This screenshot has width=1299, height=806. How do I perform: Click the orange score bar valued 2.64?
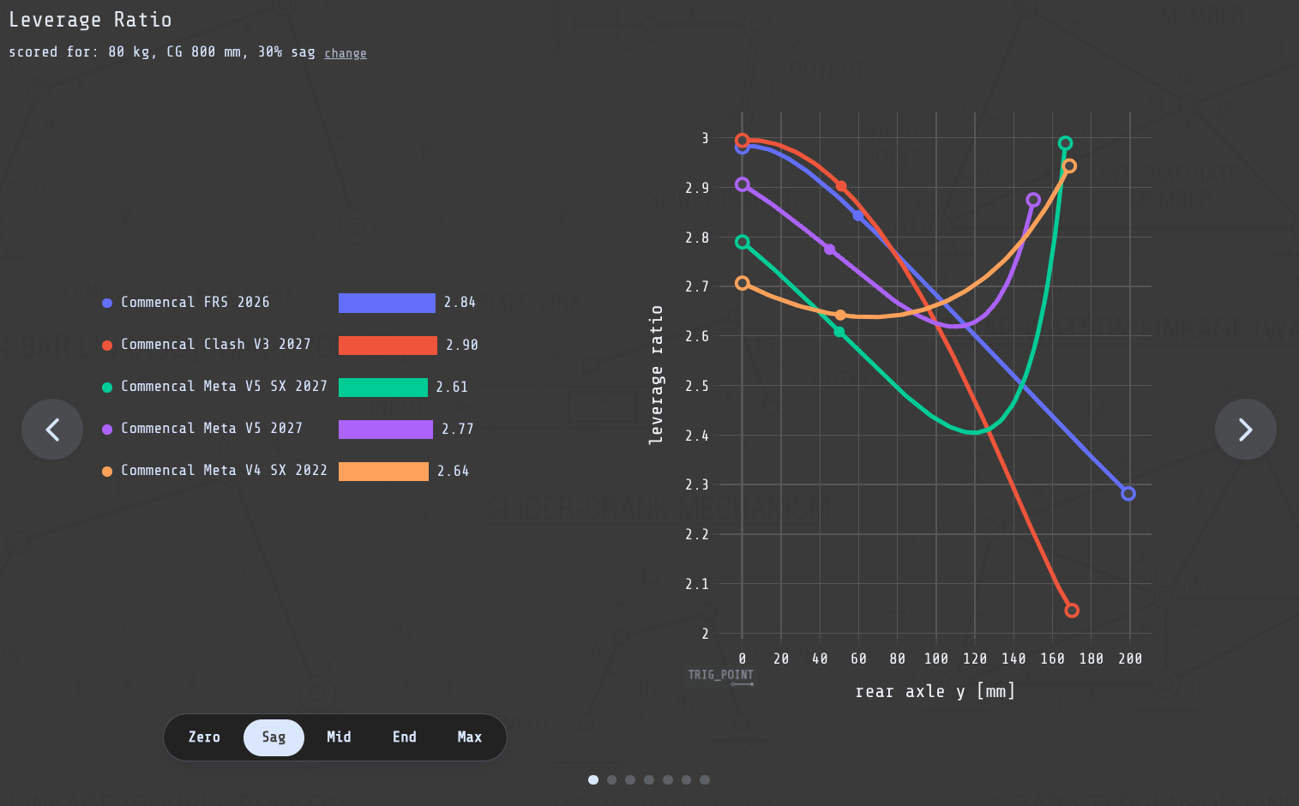point(383,471)
